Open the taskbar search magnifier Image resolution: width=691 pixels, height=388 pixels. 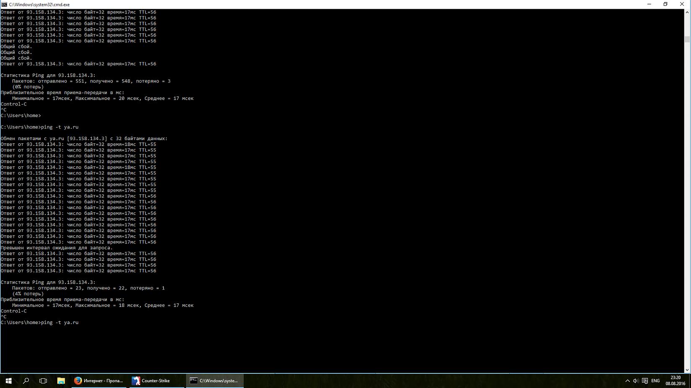(26, 380)
